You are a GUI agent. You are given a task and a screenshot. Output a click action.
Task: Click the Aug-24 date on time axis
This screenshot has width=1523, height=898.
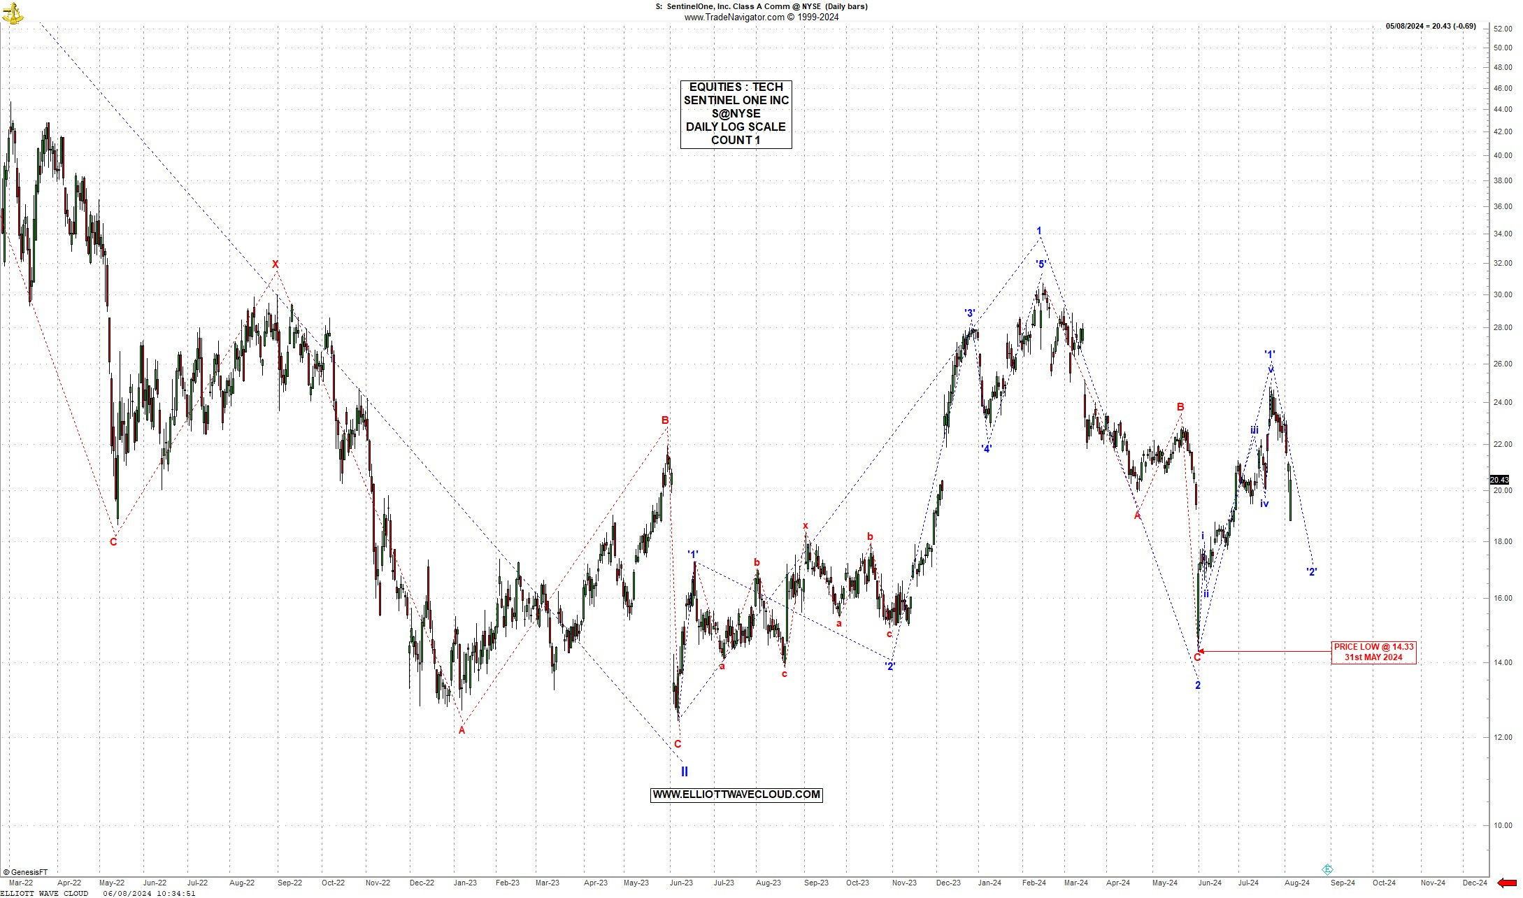pos(1297,883)
